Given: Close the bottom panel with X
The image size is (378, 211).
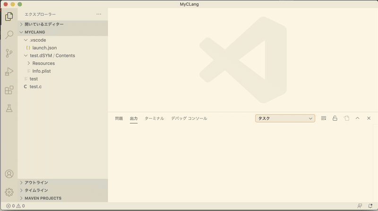Looking at the screenshot, I should (369, 118).
